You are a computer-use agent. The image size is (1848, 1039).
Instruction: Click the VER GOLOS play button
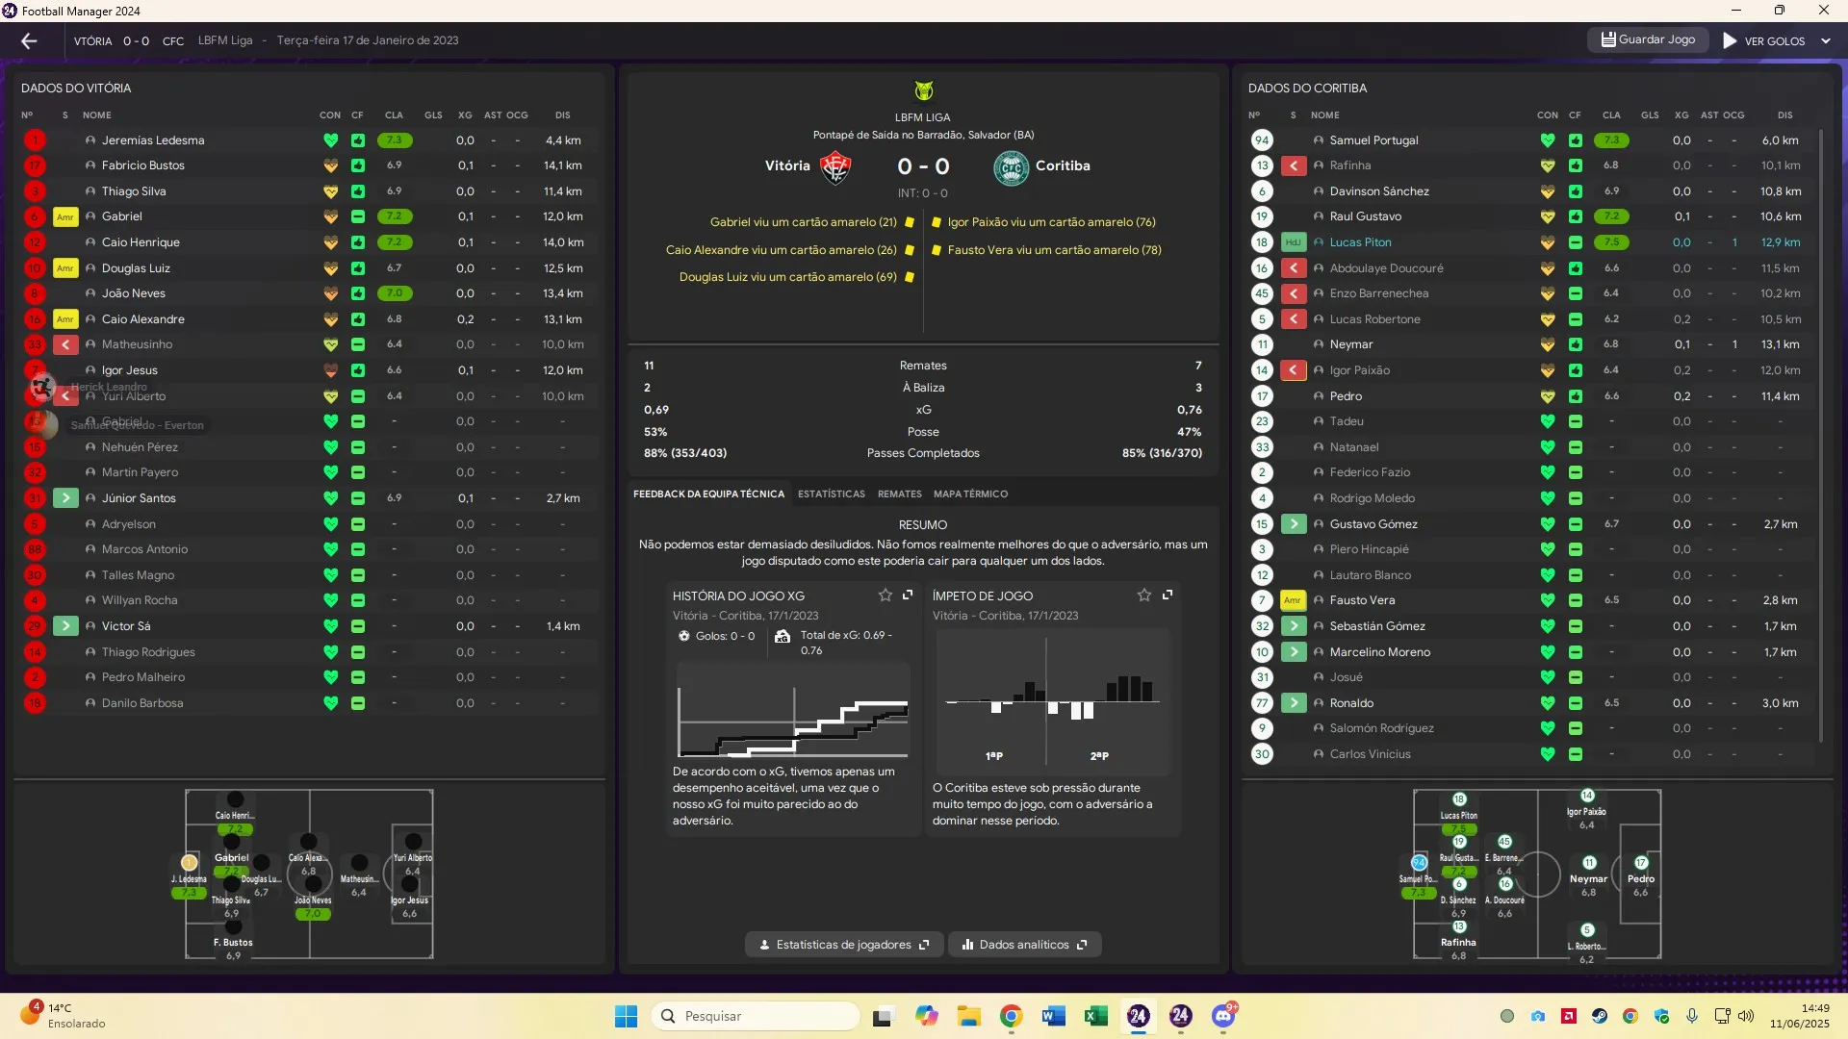(x=1763, y=40)
